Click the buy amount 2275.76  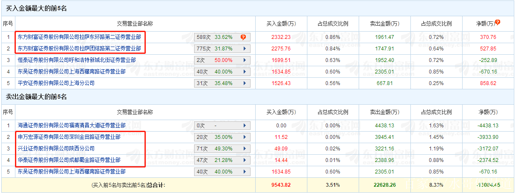281,48
